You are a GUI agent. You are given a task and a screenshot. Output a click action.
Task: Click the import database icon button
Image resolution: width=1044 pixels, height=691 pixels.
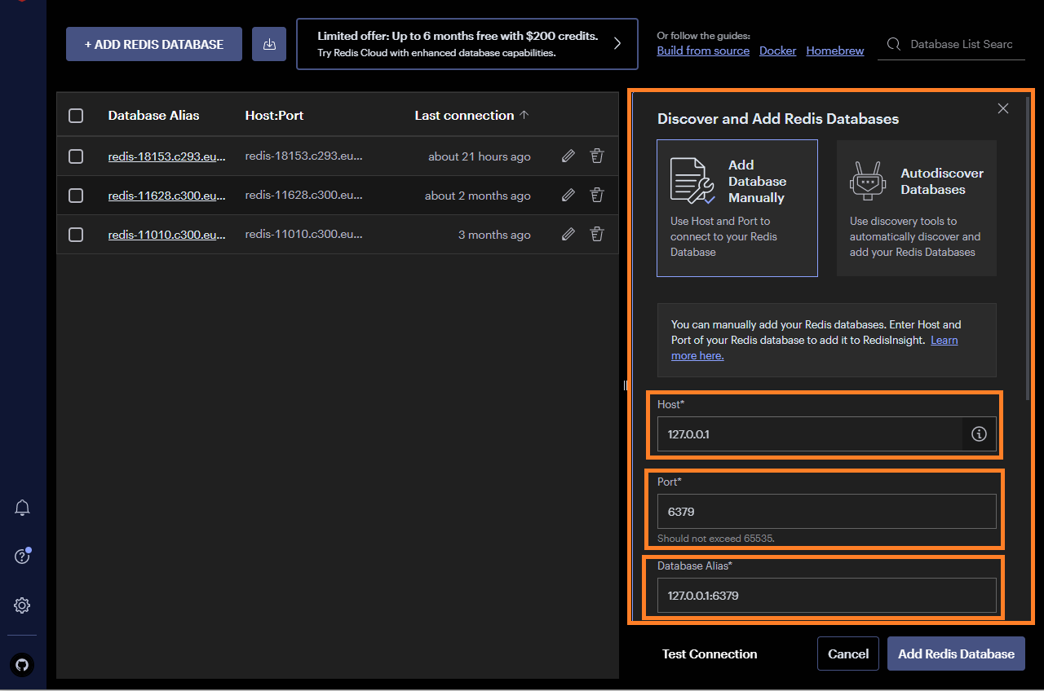click(x=269, y=44)
